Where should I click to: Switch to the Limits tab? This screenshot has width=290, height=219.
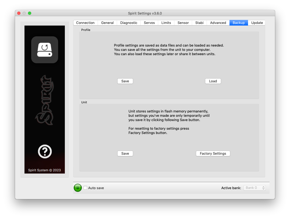point(166,23)
